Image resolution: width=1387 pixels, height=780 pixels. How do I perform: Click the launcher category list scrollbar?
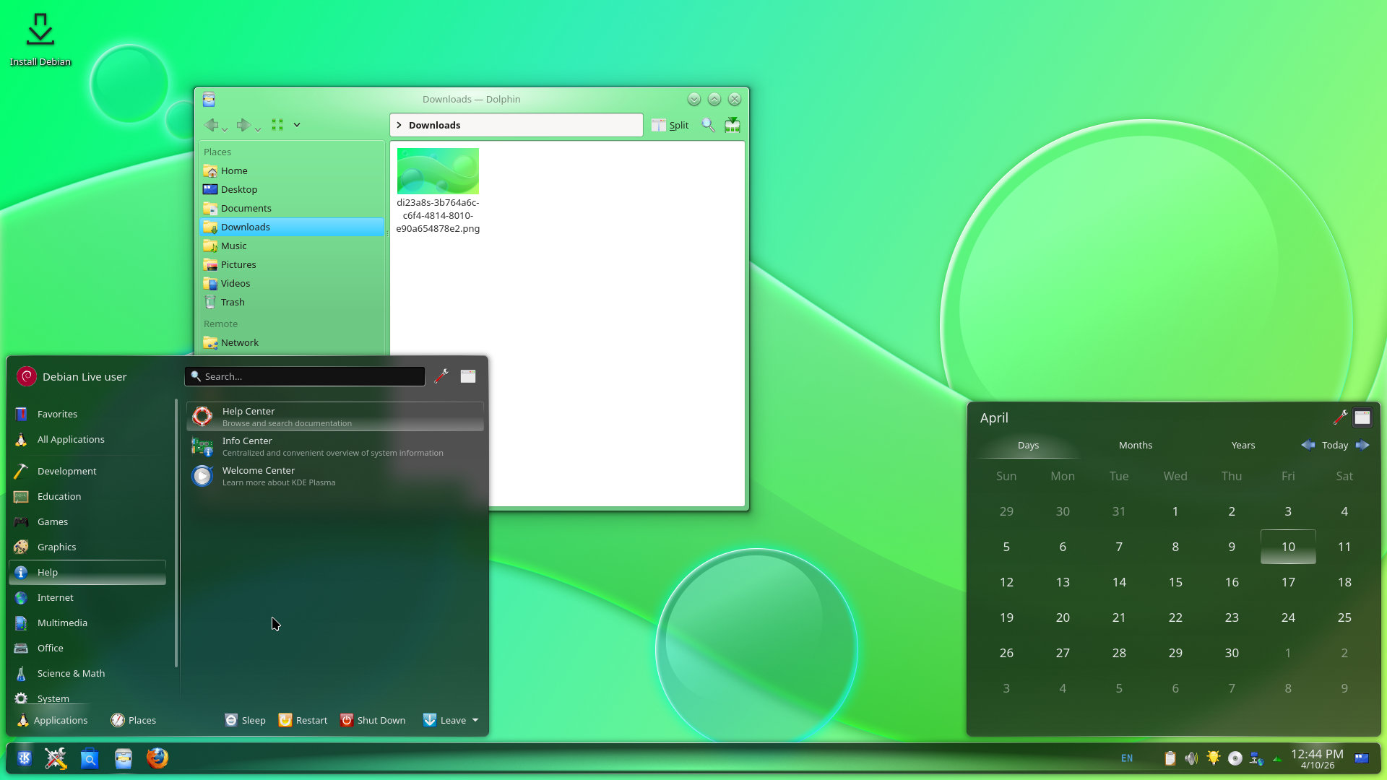[x=176, y=534]
